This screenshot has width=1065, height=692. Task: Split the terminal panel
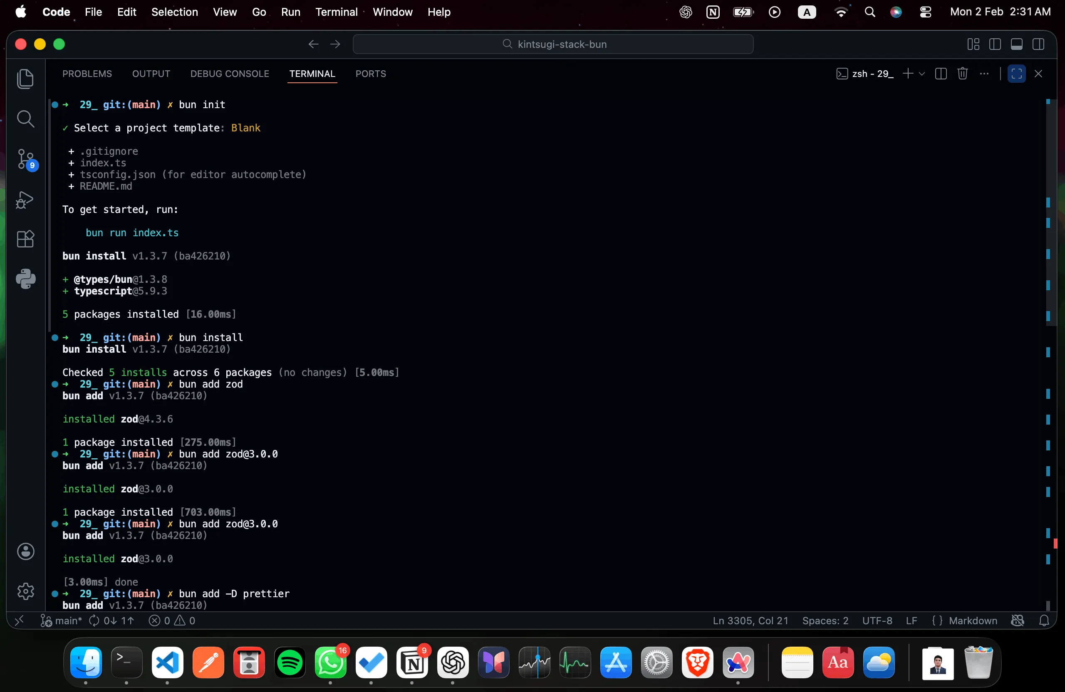point(941,74)
